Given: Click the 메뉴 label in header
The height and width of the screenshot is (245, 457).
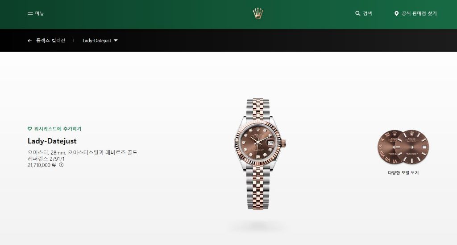Looking at the screenshot, I should pyautogui.click(x=40, y=13).
